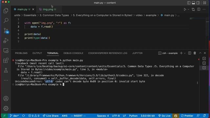Kill the terminal with trash icon
Viewport: 210px width, 118px height.
(195, 53)
